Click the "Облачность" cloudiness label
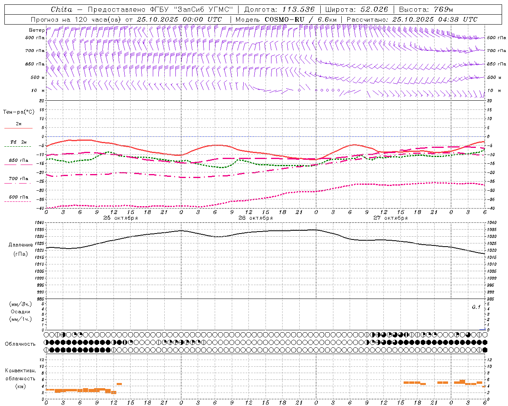 20,344
